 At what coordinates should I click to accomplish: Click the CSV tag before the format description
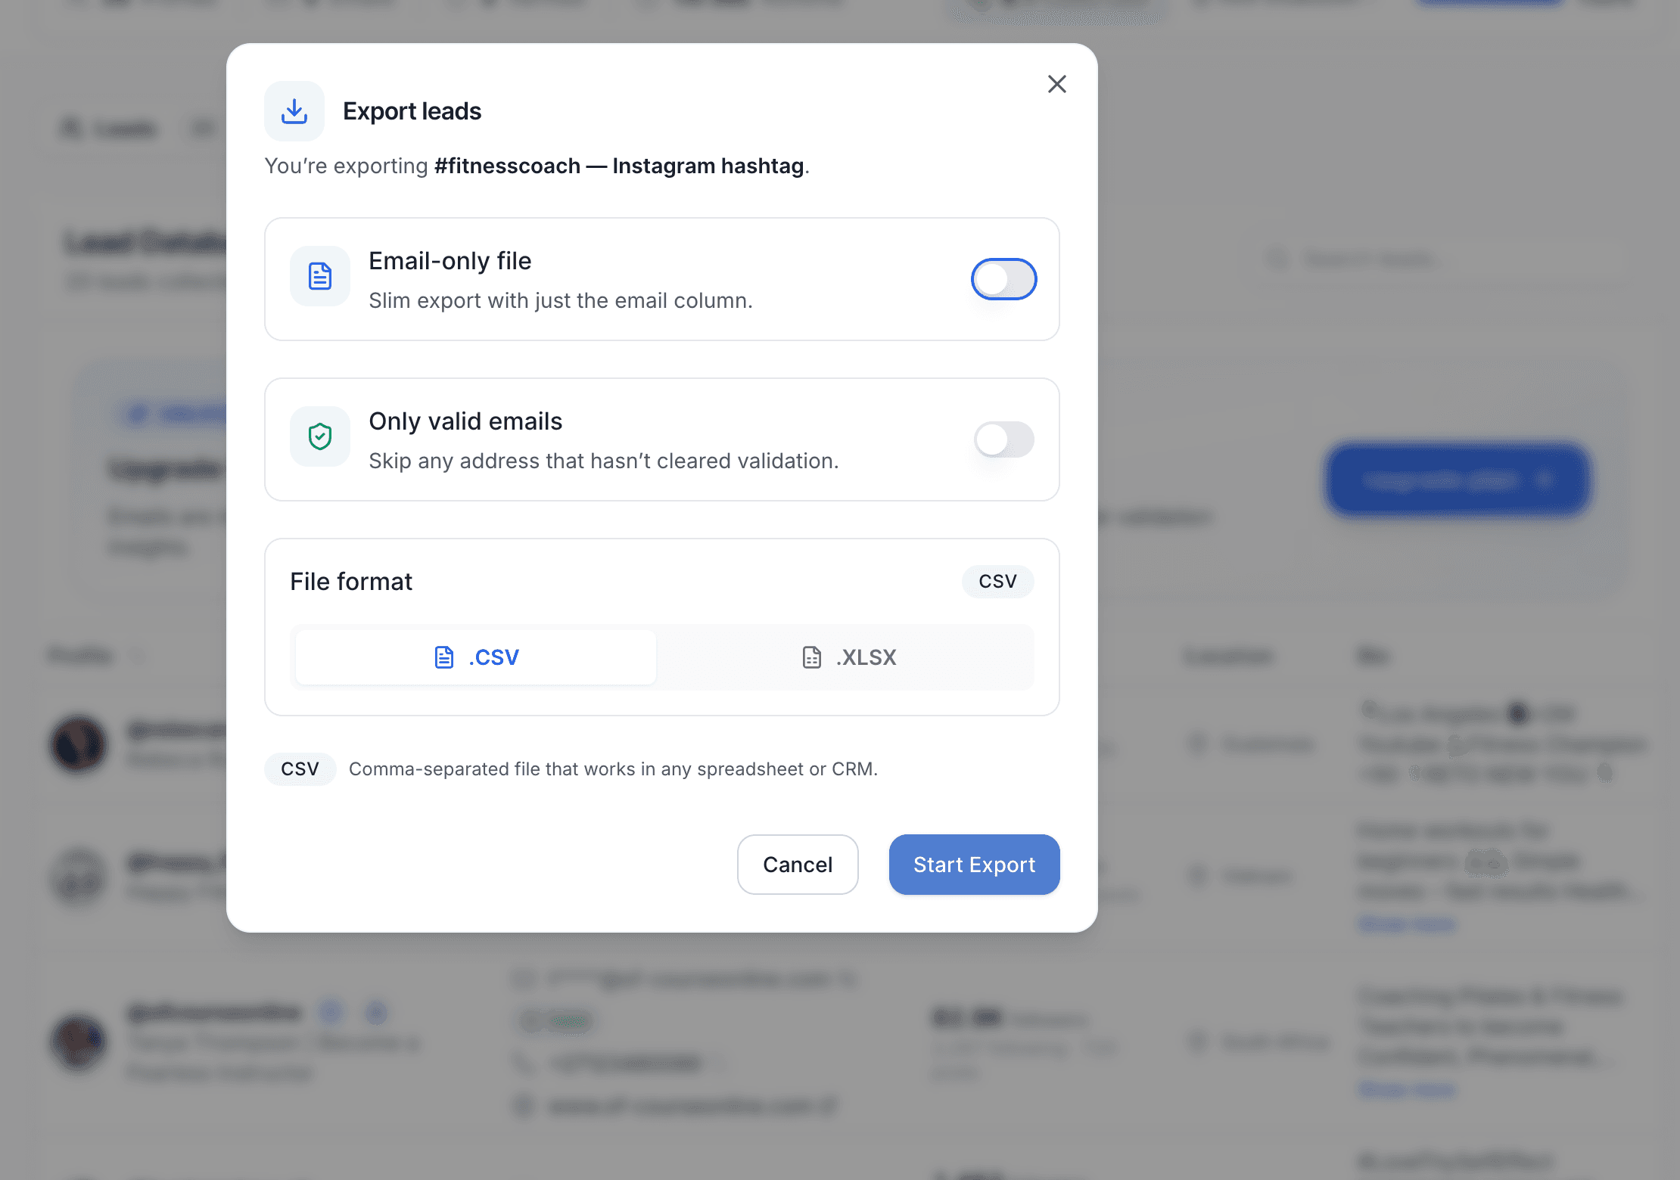[x=300, y=769]
